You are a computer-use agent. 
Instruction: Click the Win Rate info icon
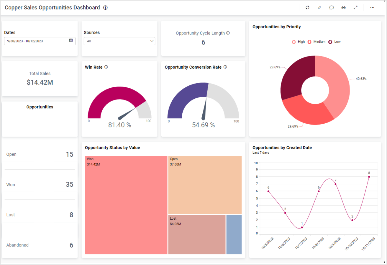click(x=106, y=67)
